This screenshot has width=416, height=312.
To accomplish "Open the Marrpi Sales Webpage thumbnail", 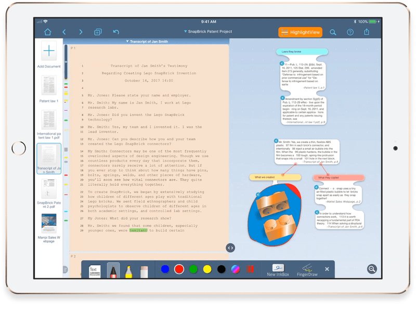I will [x=49, y=224].
